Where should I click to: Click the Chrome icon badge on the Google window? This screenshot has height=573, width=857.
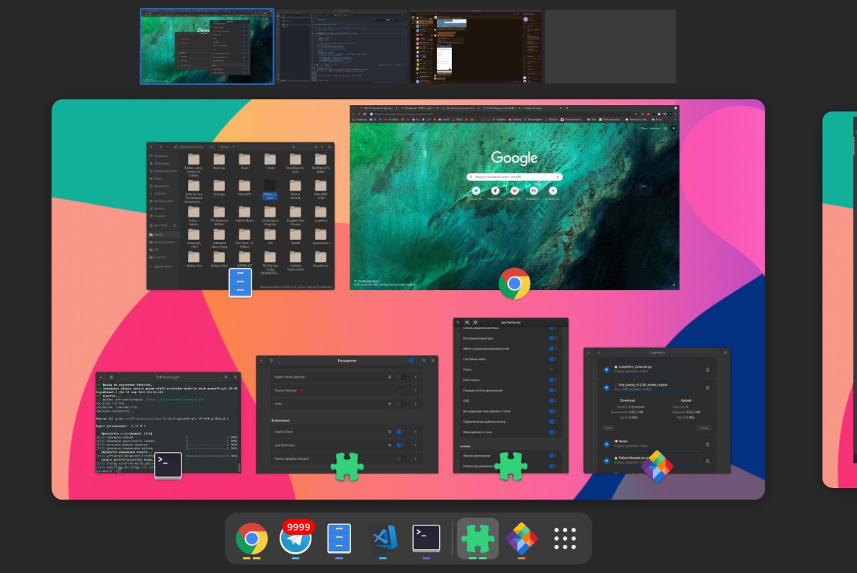click(514, 283)
